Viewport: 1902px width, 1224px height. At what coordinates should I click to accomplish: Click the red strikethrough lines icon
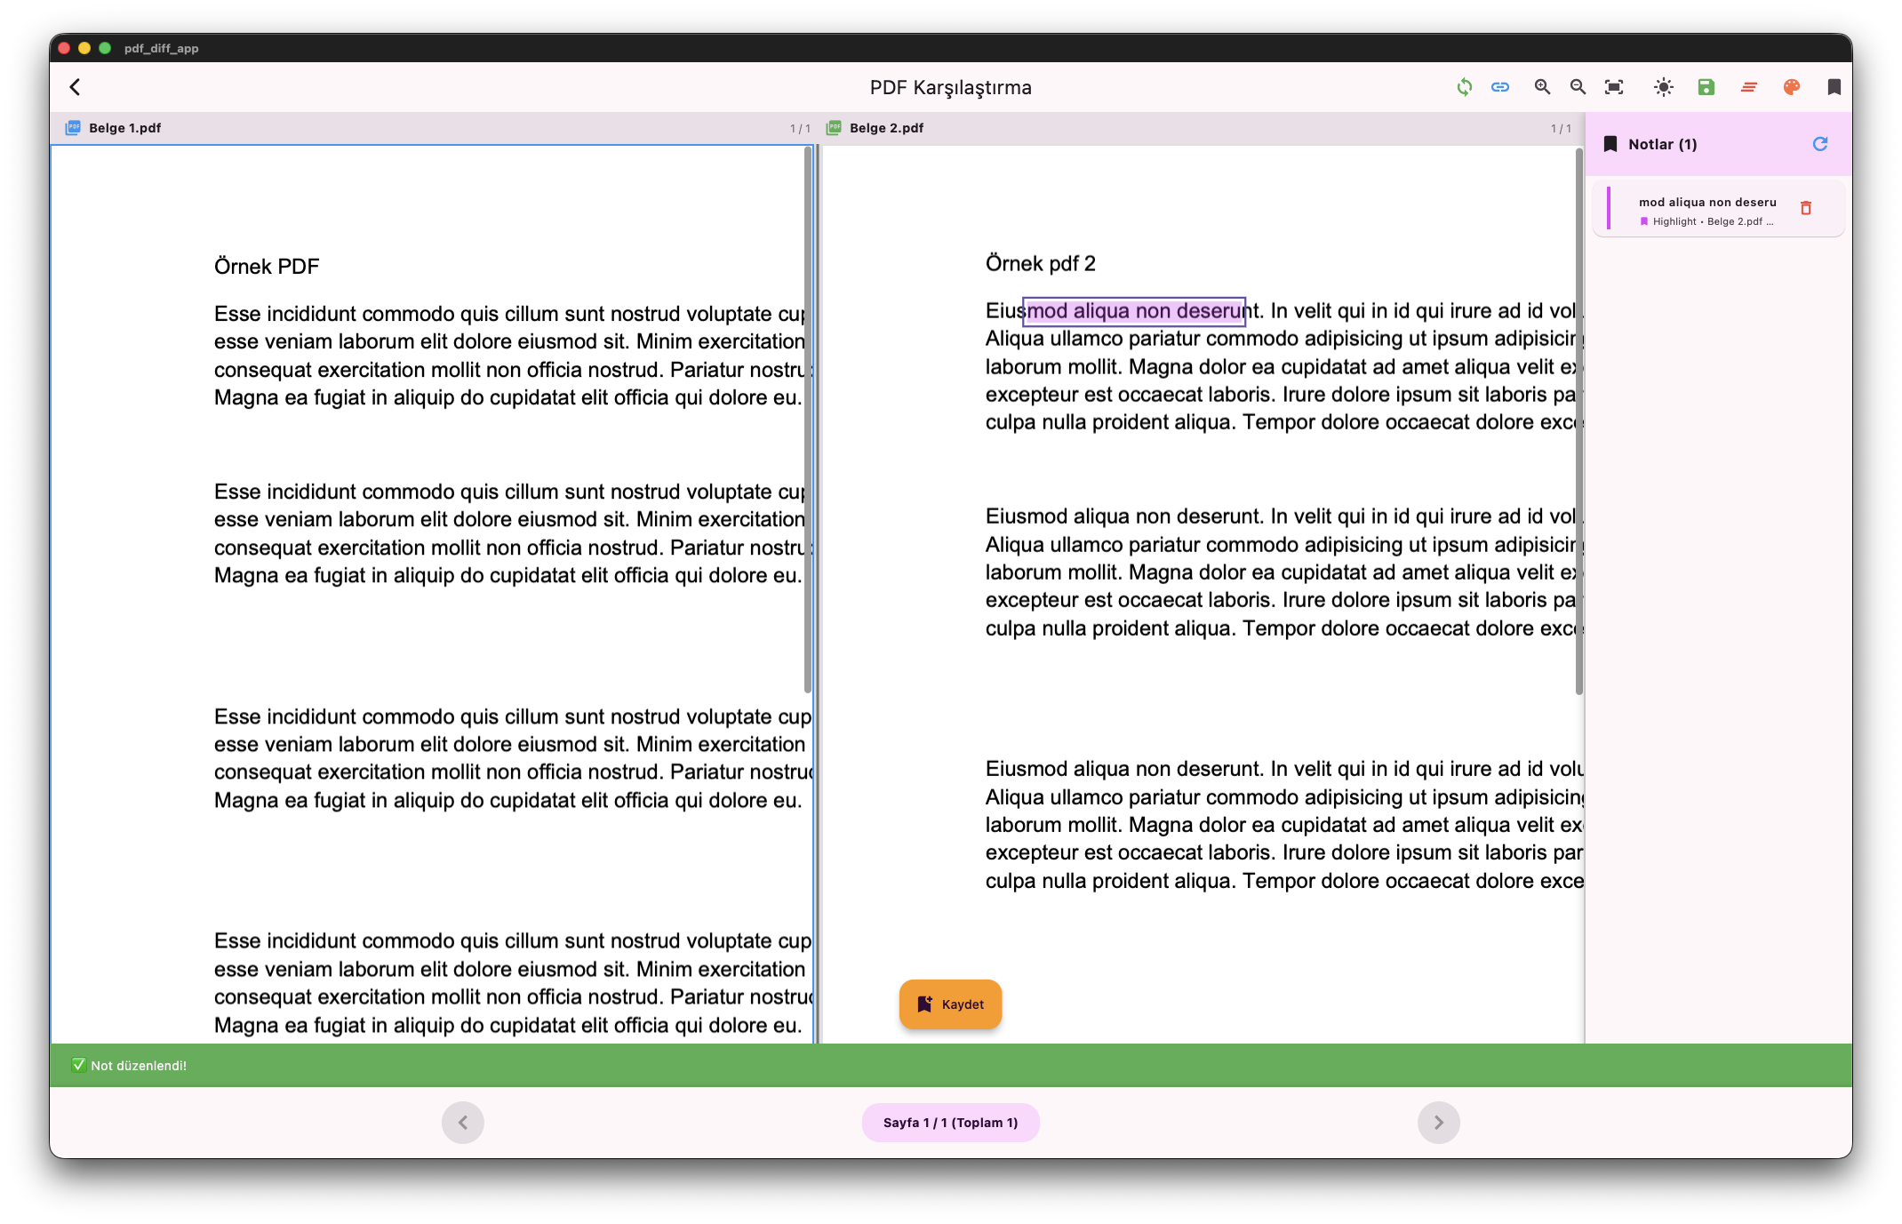pos(1748,87)
